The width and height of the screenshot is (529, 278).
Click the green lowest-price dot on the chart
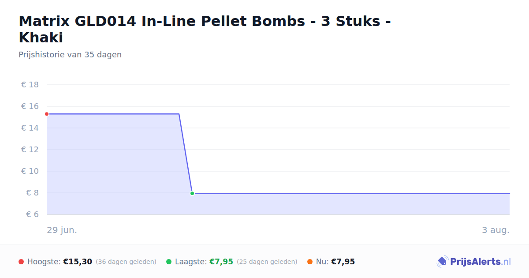tap(192, 193)
